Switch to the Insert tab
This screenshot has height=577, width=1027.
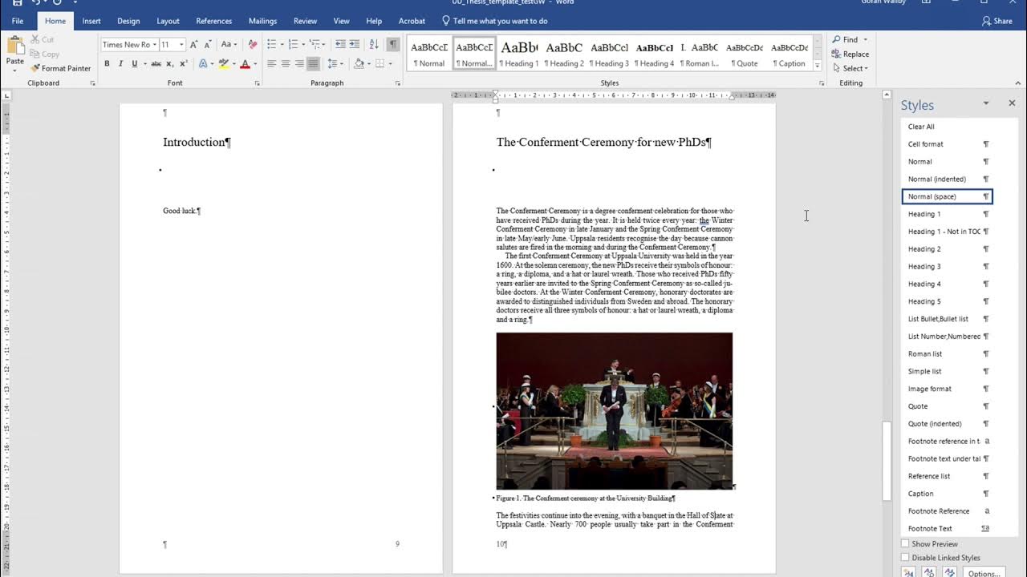tap(91, 21)
